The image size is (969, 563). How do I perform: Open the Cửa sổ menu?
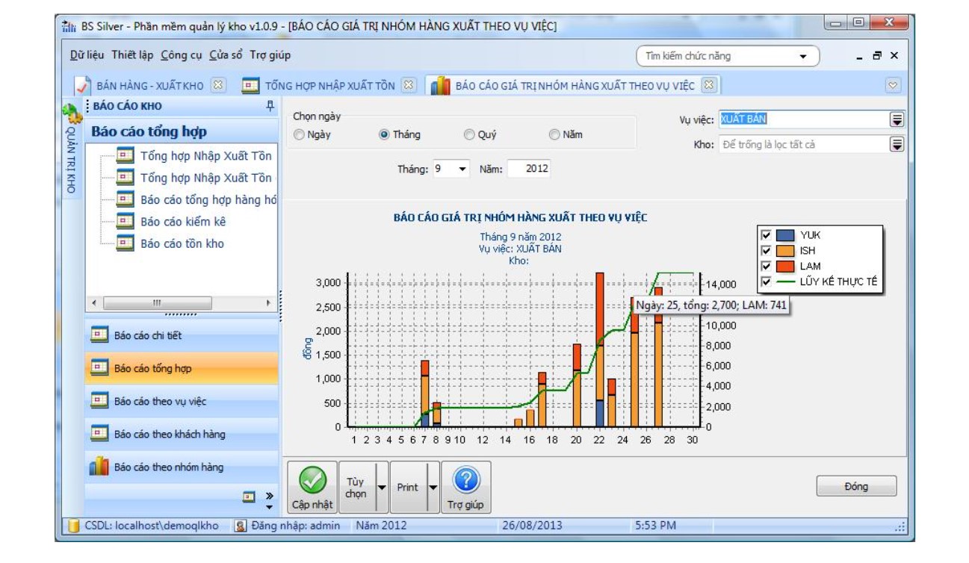(226, 55)
